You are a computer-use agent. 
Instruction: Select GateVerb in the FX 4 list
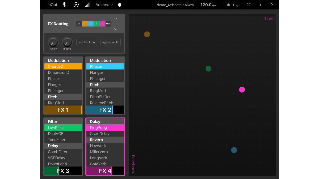pos(105,164)
